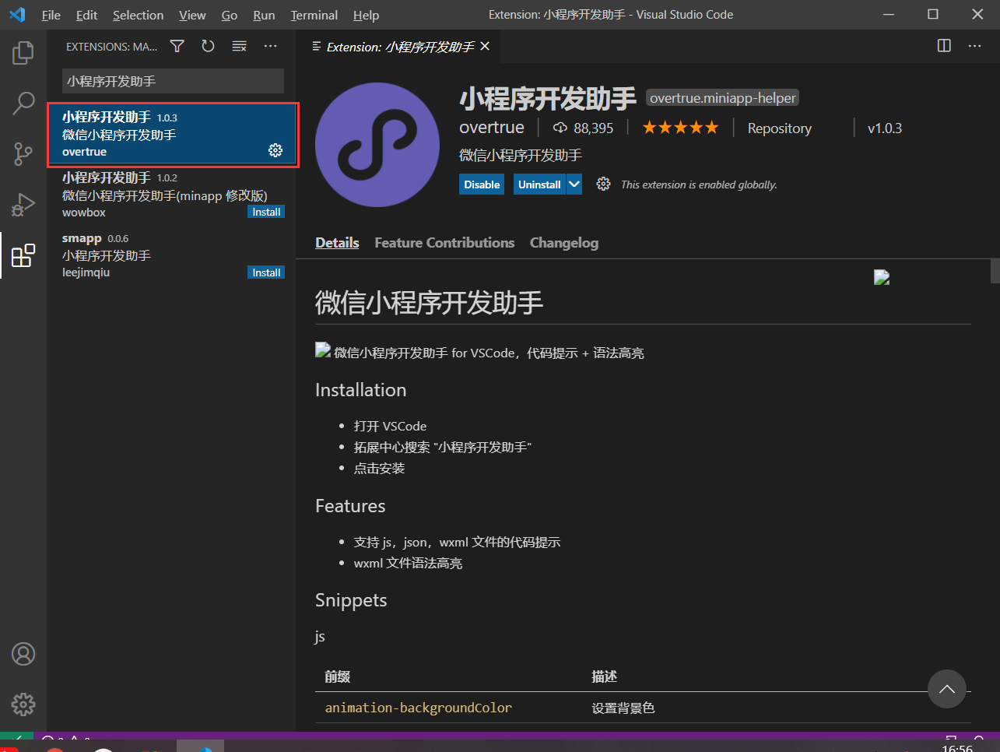Click the download count 88,395
The height and width of the screenshot is (752, 1000).
click(x=583, y=128)
